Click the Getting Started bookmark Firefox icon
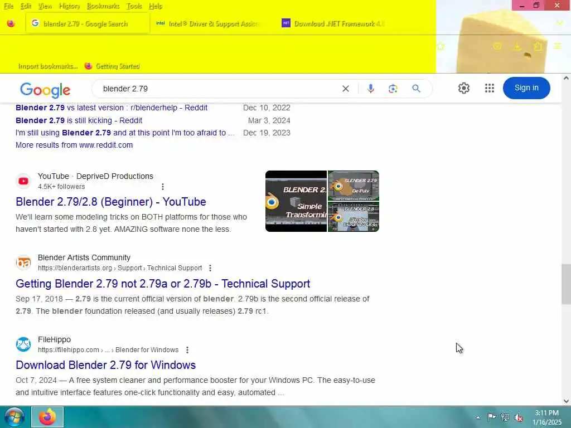 coord(88,66)
